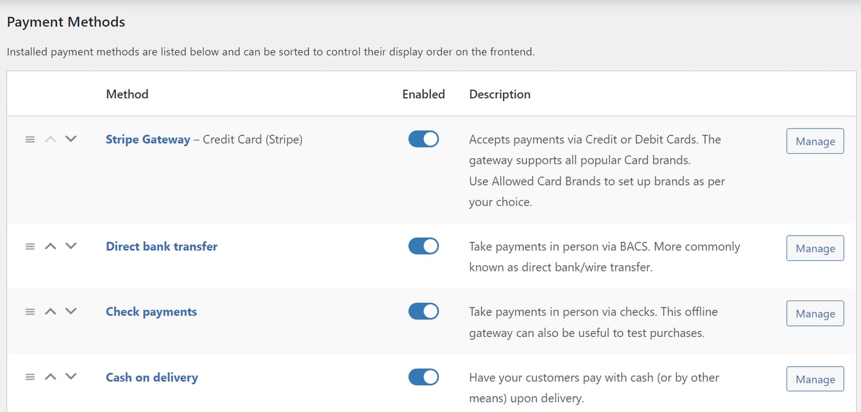Click the drag handle for Stripe Gateway
861x412 pixels.
point(30,139)
